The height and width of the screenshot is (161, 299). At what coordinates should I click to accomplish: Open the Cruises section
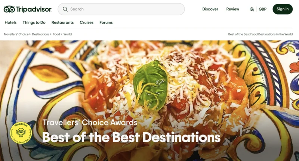tap(87, 22)
